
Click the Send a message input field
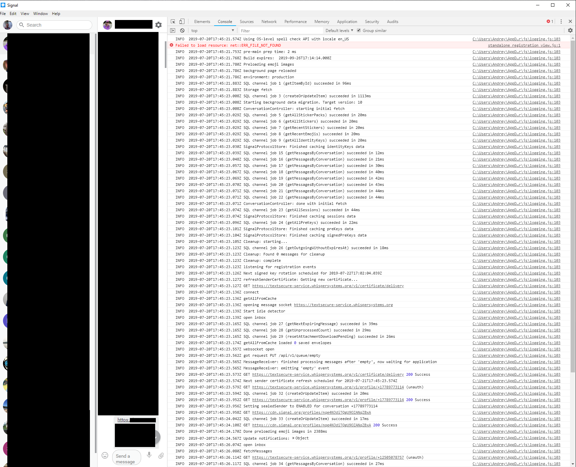(x=127, y=458)
